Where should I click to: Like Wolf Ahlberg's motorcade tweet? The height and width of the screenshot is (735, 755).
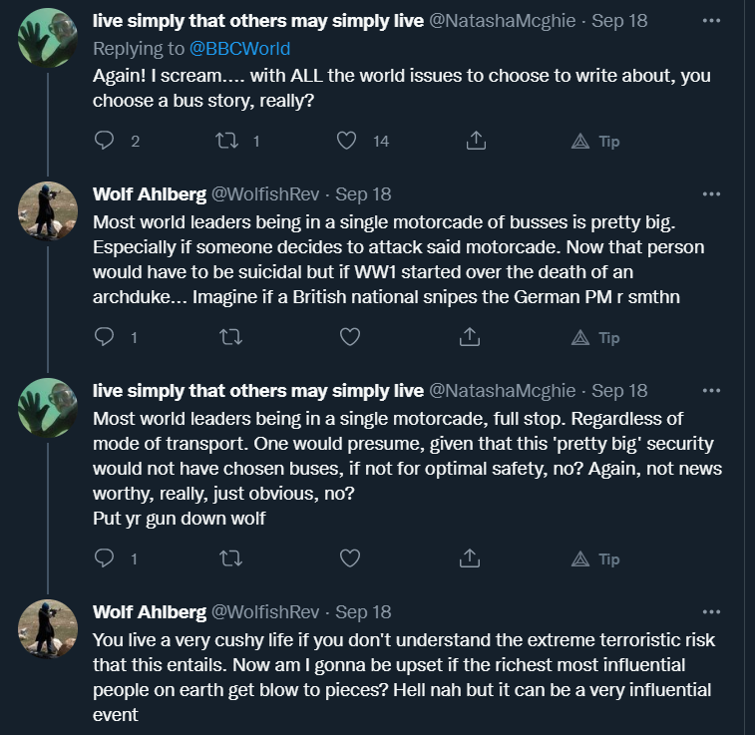(x=349, y=337)
